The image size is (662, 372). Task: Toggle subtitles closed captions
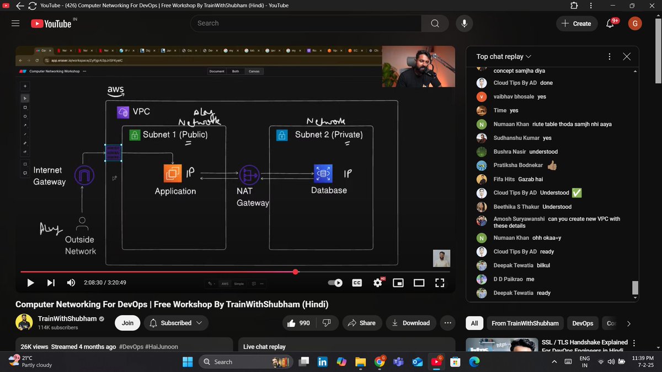[x=357, y=283]
